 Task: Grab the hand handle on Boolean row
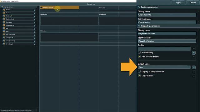pos(35,10)
